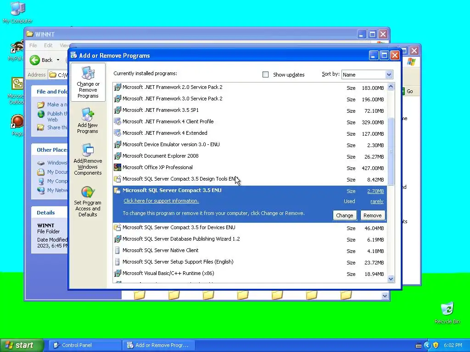Click the Start button
The image size is (470, 352).
click(x=22, y=345)
